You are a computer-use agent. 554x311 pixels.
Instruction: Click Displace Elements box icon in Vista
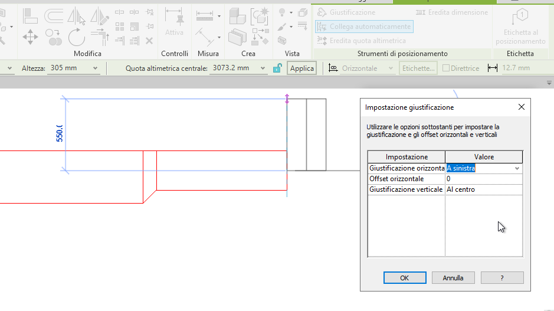(303, 13)
